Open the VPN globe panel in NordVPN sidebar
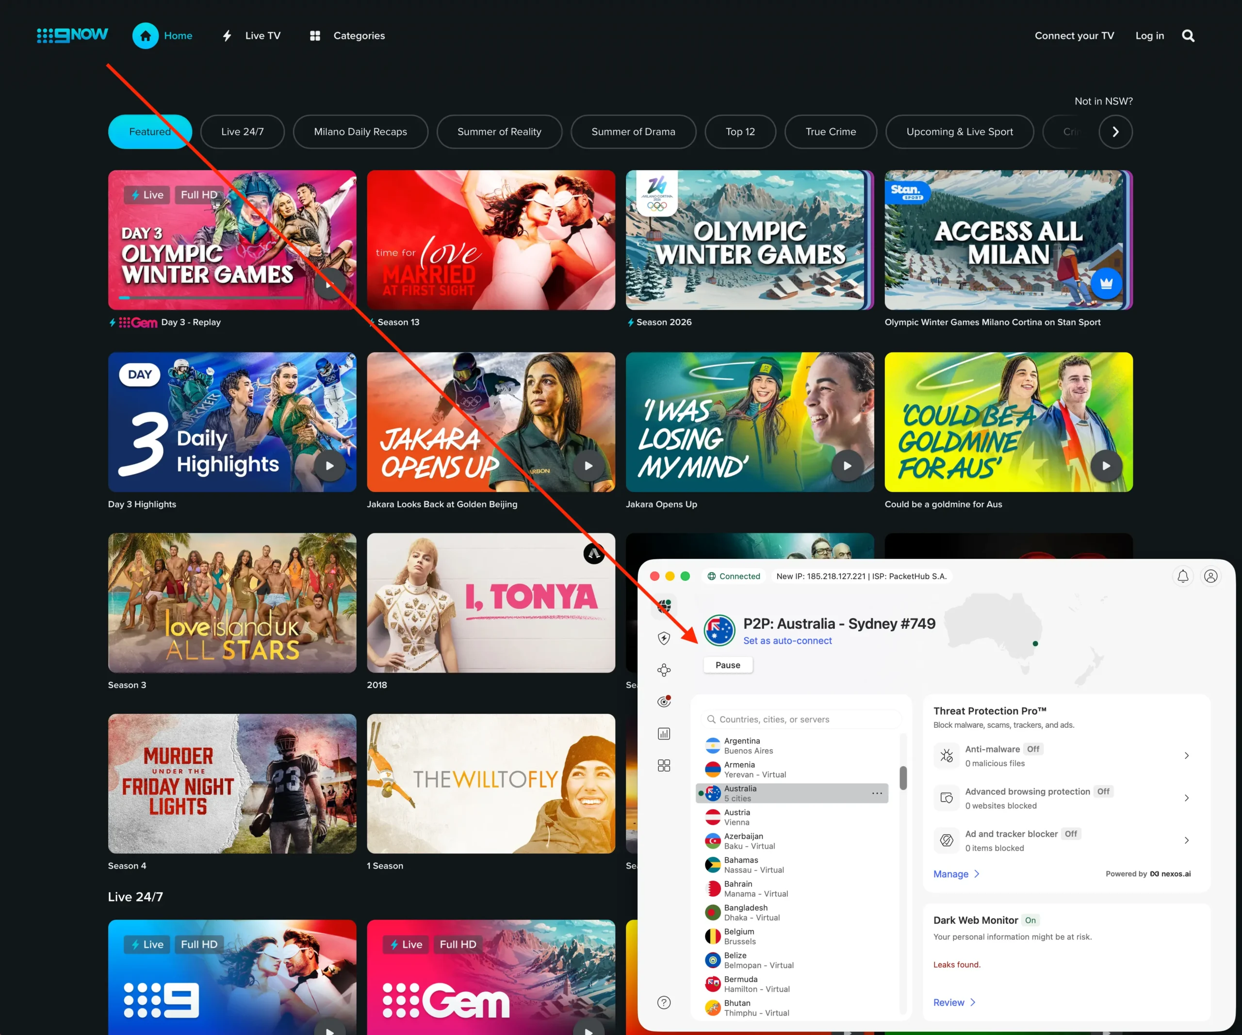 [x=664, y=606]
